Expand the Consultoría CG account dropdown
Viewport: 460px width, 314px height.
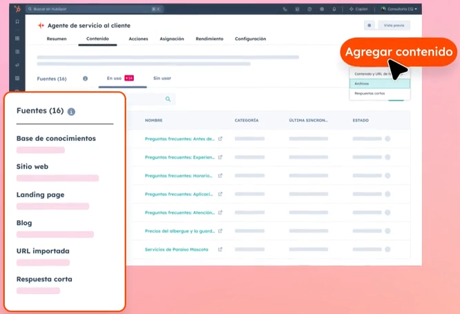point(400,9)
